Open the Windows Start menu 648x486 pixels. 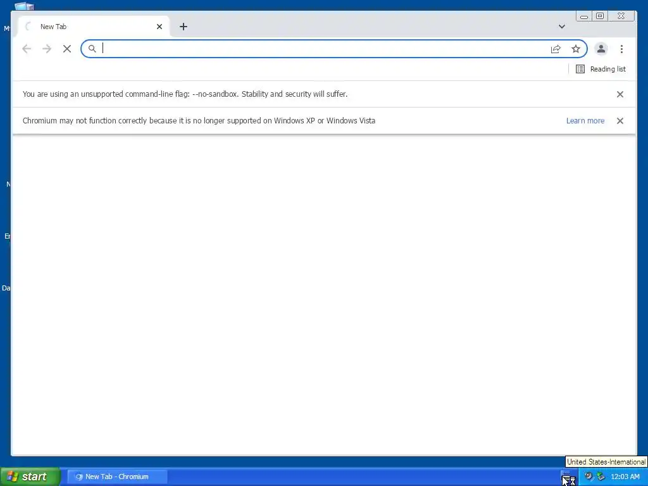pos(30,477)
